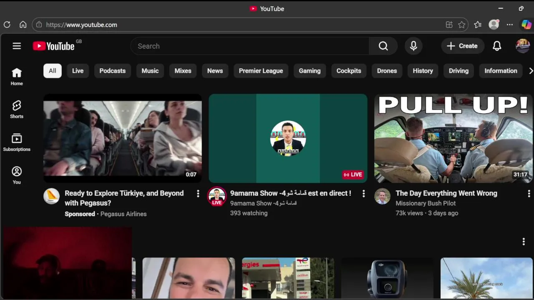Open the PULL UP! cockpit thumbnail
The height and width of the screenshot is (300, 534).
453,138
